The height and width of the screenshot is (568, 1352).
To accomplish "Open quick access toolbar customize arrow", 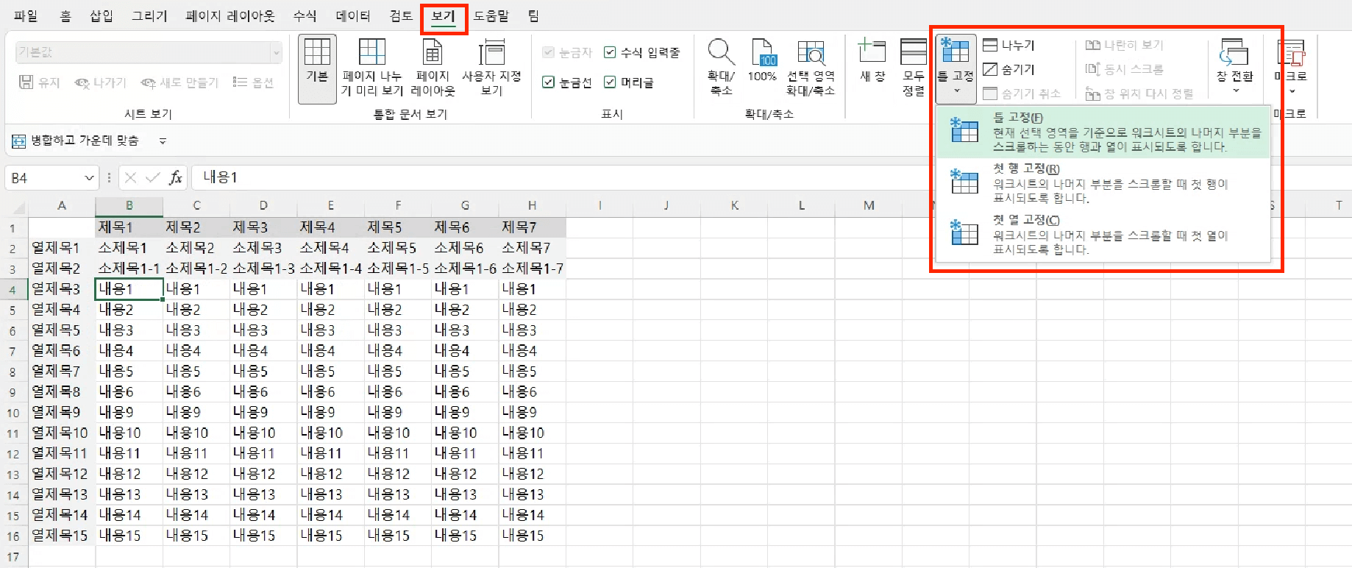I will (163, 141).
